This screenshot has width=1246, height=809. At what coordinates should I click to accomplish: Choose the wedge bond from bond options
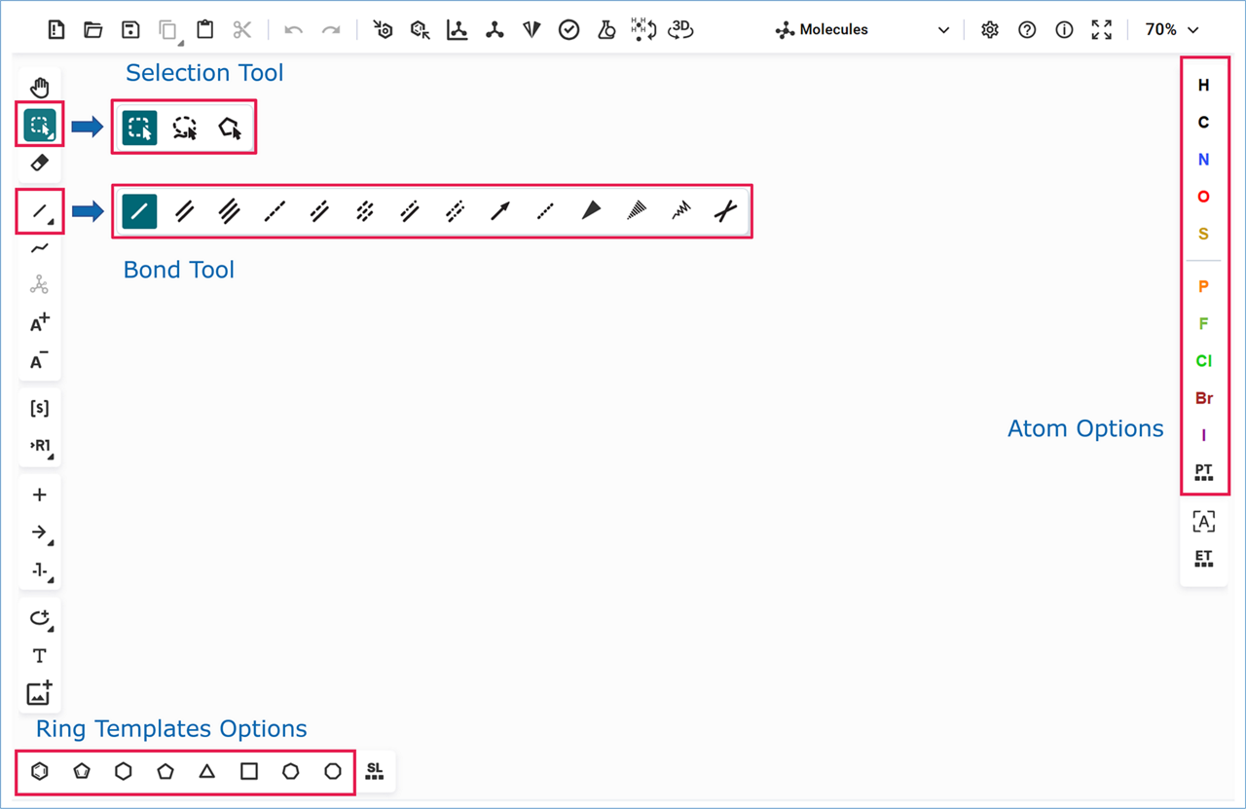(x=591, y=210)
